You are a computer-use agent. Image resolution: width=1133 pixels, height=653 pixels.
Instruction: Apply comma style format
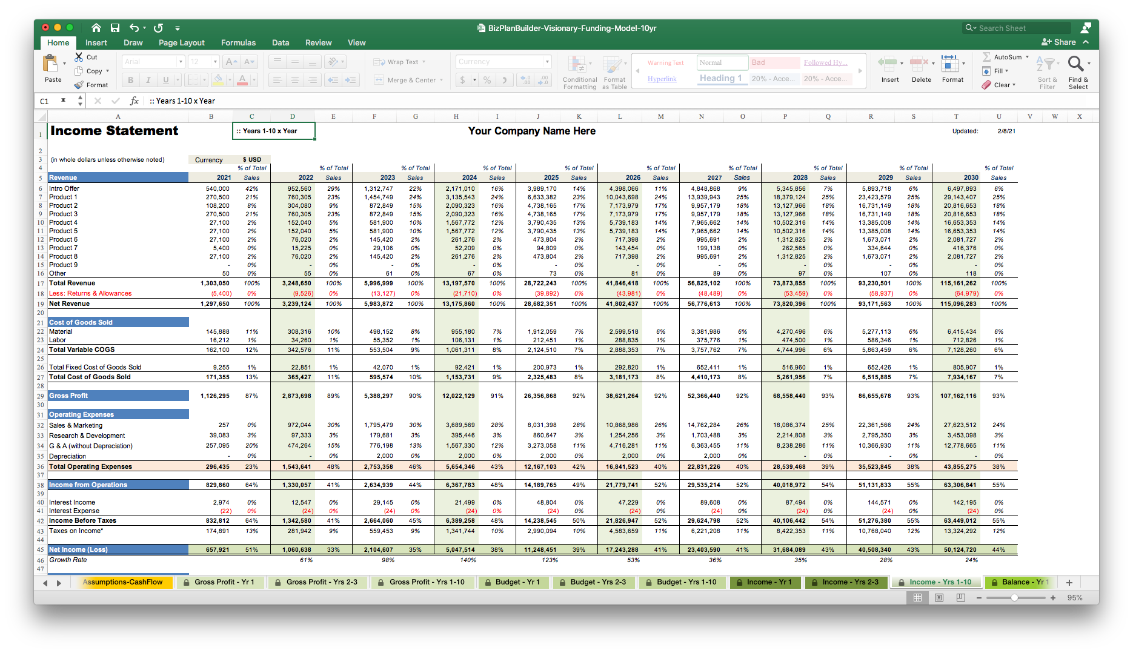point(505,80)
